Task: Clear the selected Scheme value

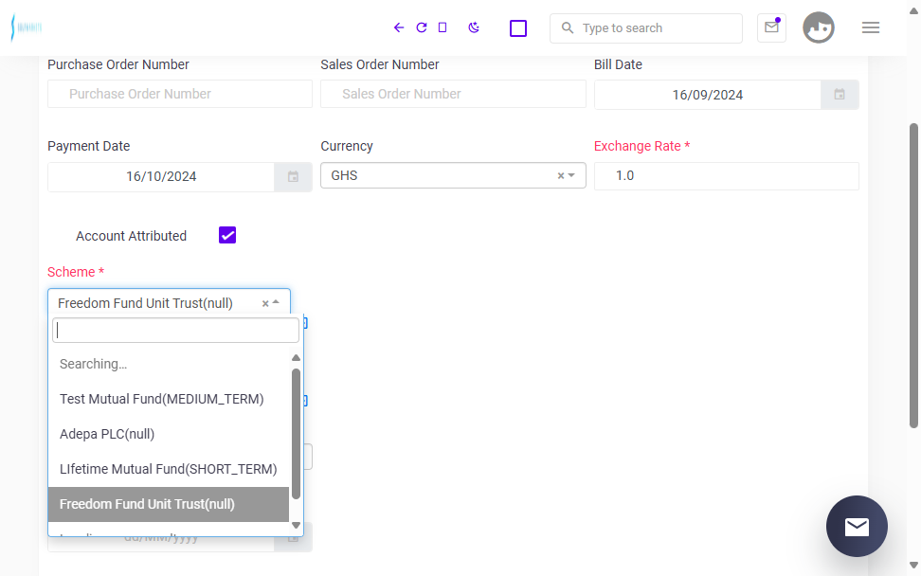Action: click(x=265, y=303)
